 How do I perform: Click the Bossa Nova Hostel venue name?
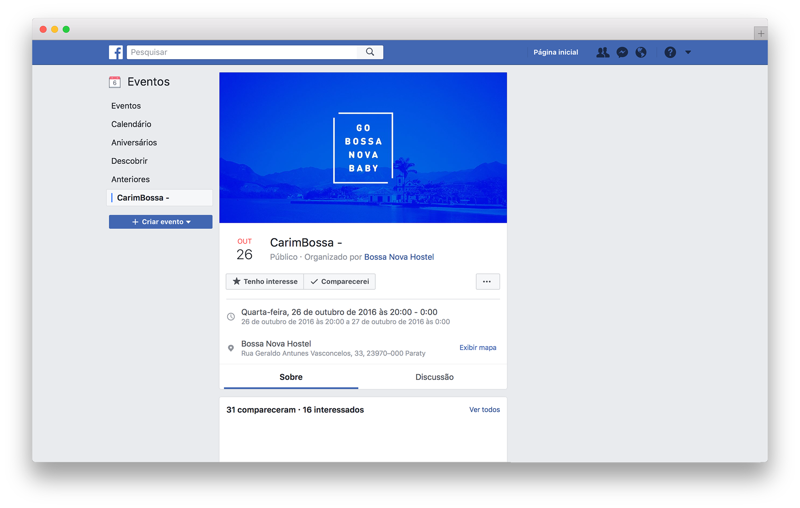pyautogui.click(x=276, y=344)
